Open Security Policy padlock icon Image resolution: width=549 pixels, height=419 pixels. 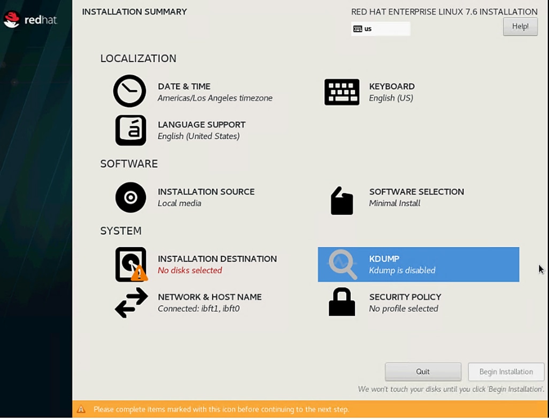[x=342, y=302]
